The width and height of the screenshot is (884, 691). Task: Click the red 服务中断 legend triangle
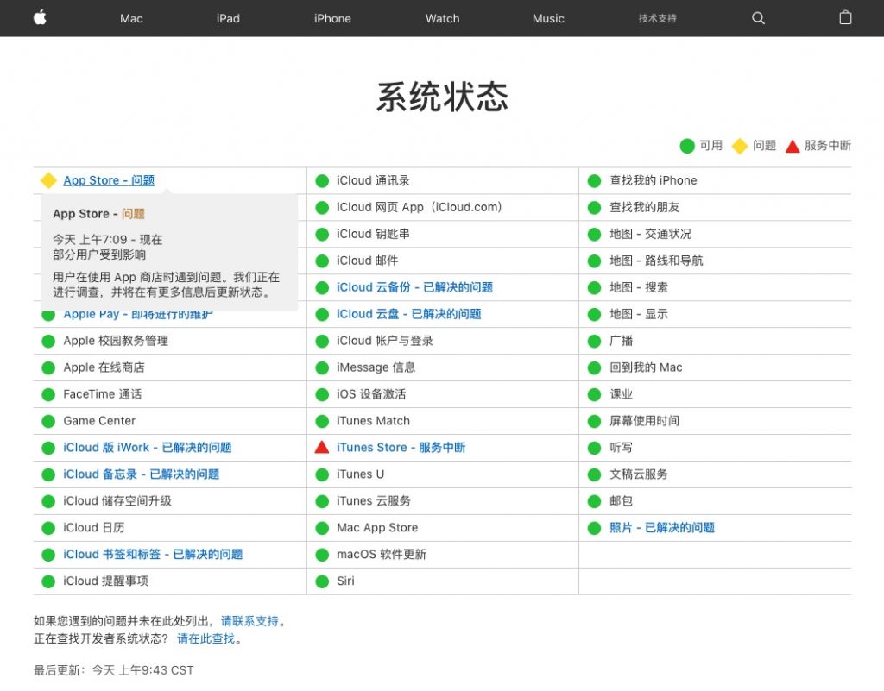pyautogui.click(x=792, y=146)
